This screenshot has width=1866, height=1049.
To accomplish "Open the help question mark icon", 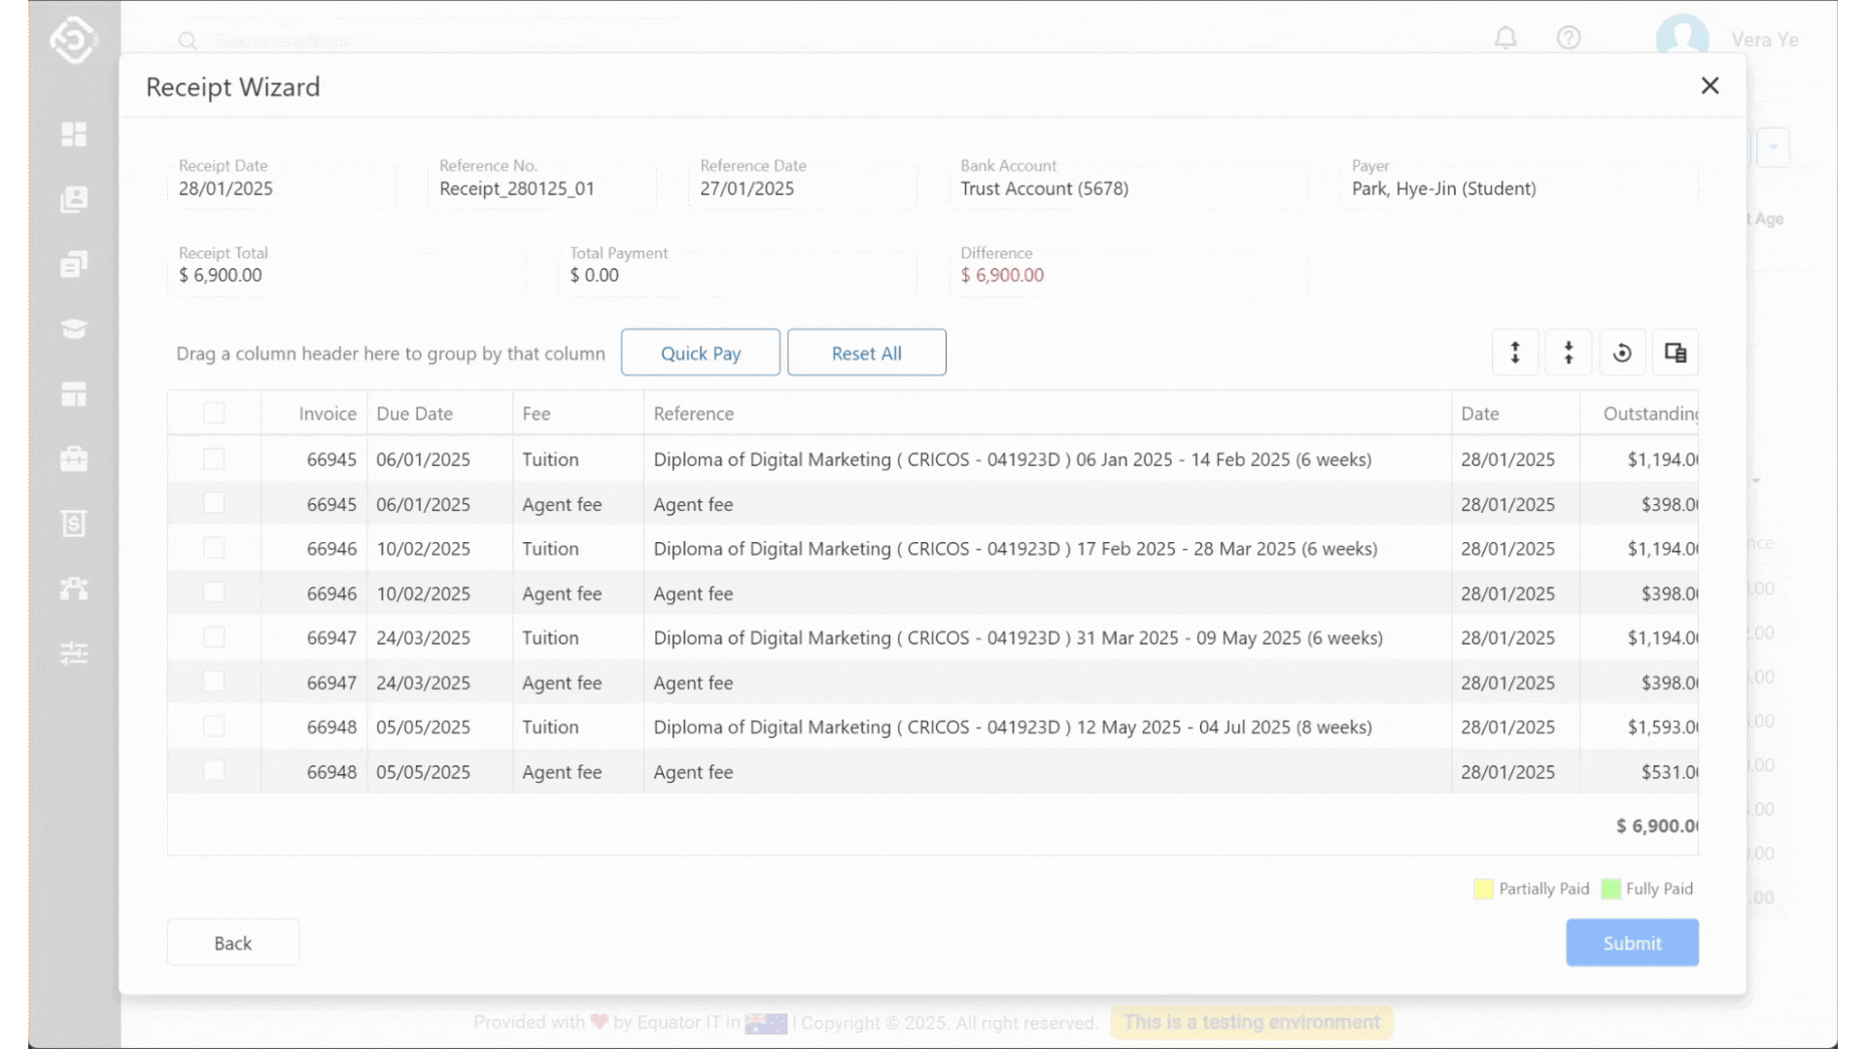I will click(x=1569, y=38).
